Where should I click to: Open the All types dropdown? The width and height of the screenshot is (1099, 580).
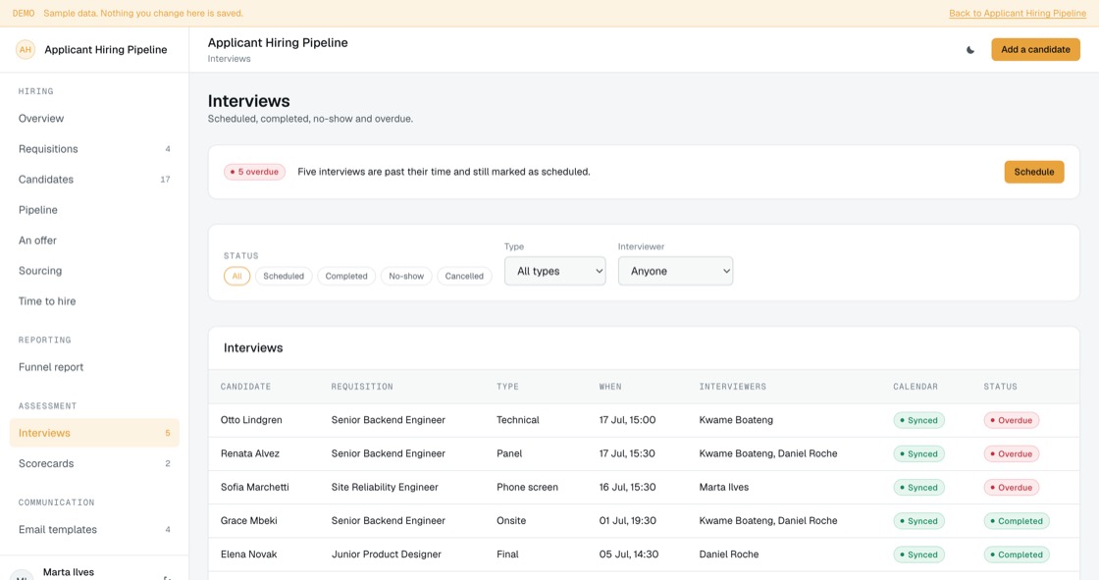555,271
